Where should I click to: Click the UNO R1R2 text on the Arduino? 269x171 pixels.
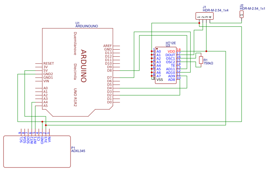(75, 97)
